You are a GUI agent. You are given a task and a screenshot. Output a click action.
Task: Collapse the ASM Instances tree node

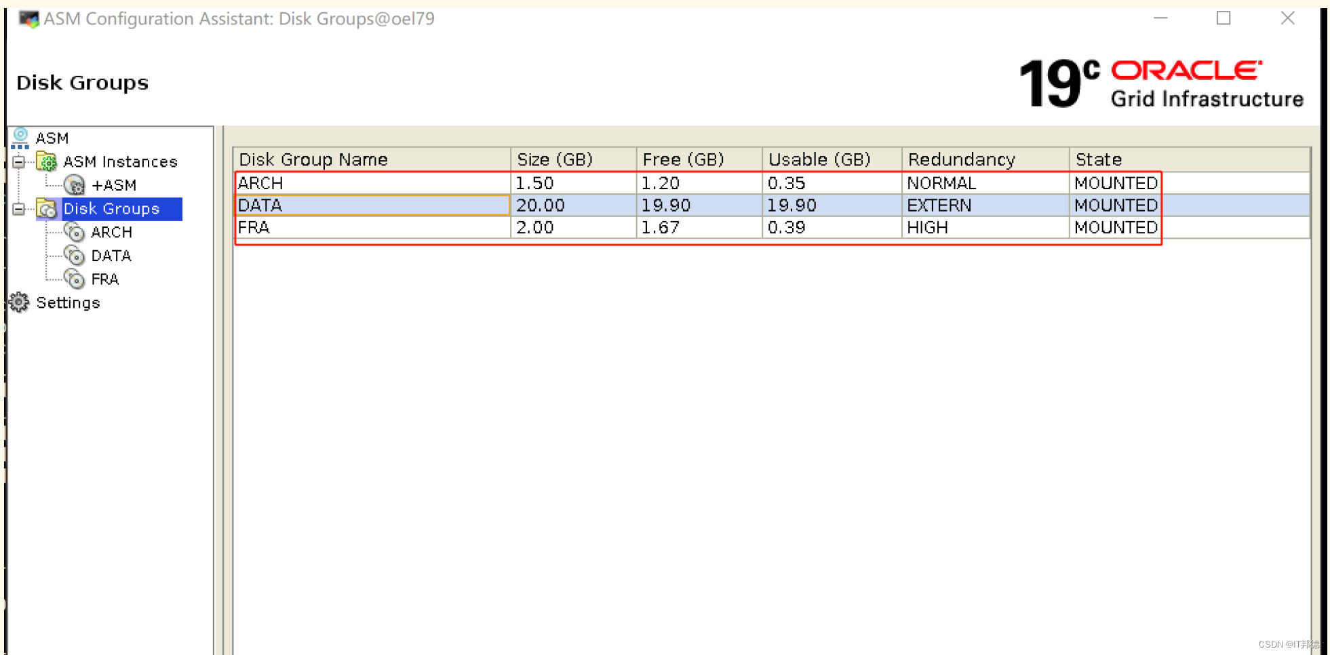(19, 162)
